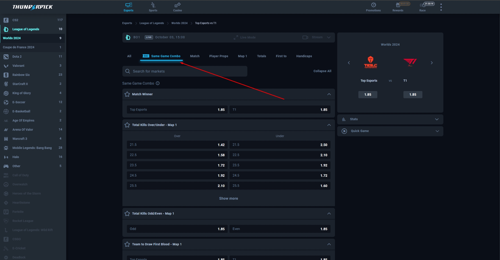Select Age Of Empires in the sidebar
The width and height of the screenshot is (500, 260).
33,120
